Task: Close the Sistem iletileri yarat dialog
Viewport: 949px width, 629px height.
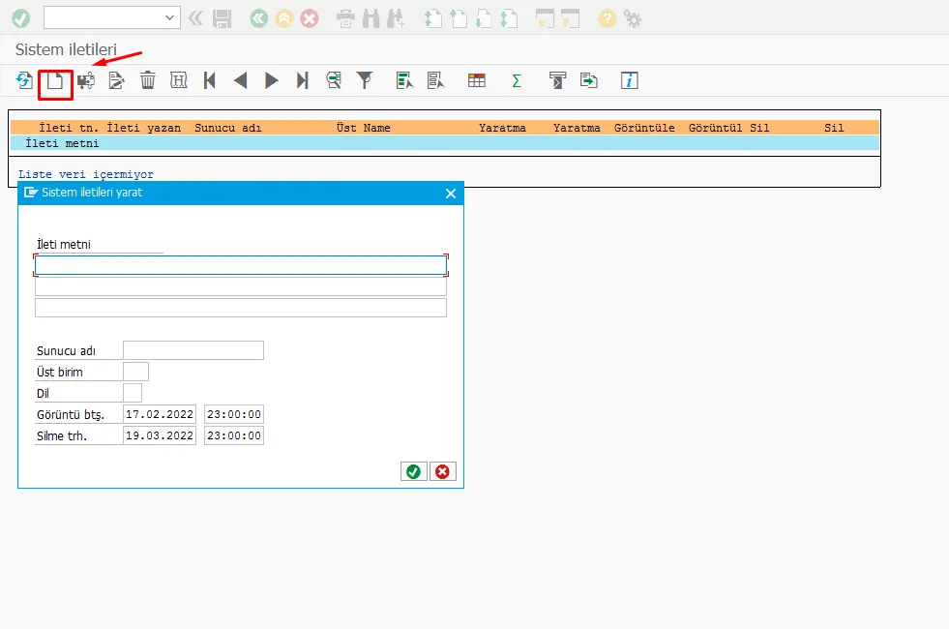Action: (450, 194)
